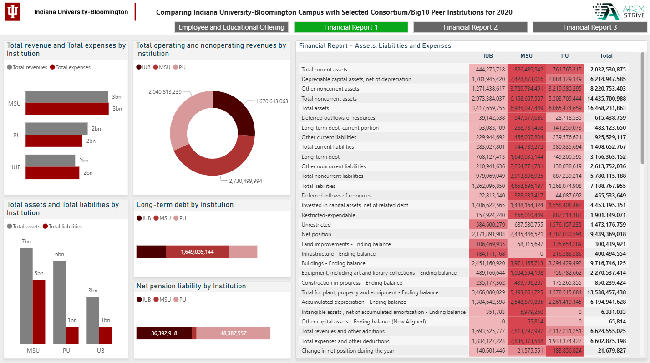Viewport: 650px width, 363px height.
Task: Select the Total liabilities row label
Action: click(x=319, y=186)
